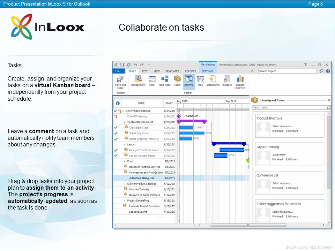Click the Create/Edit Text progress bar
335x251 pixels.
click(186, 128)
